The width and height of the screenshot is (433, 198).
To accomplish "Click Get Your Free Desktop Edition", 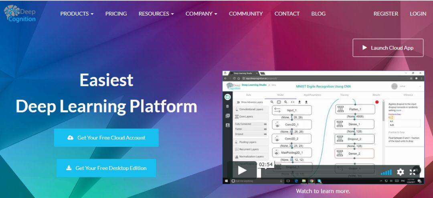I will (106, 168).
